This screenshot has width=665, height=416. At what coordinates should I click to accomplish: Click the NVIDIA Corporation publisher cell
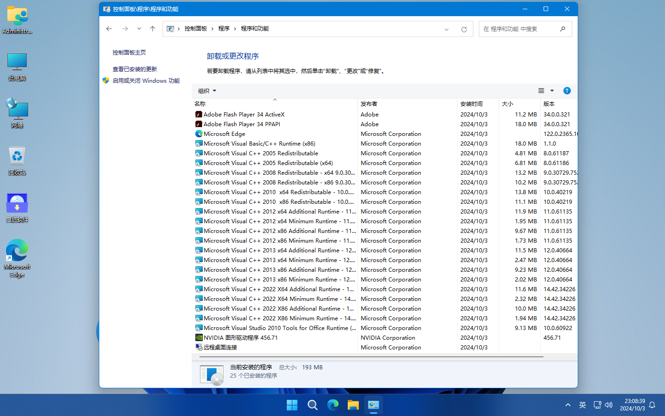[x=388, y=338]
